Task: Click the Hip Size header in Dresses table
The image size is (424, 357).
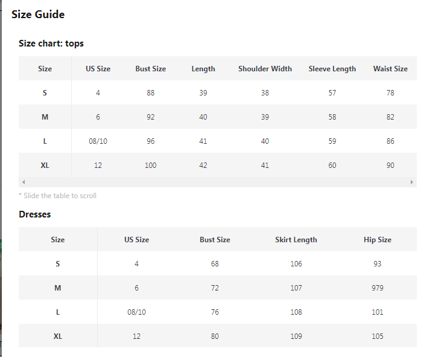Action: click(x=378, y=240)
